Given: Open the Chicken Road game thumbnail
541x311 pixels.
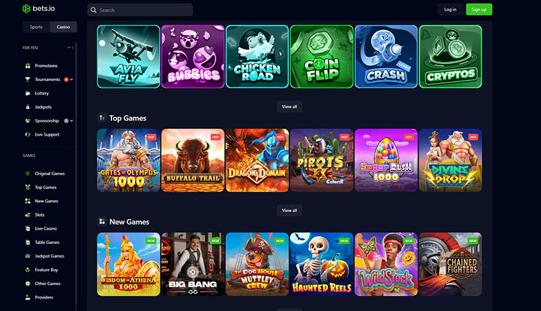Looking at the screenshot, I should pyautogui.click(x=257, y=57).
